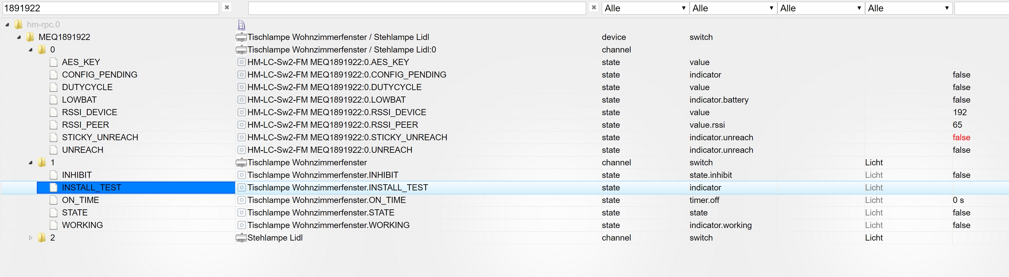
Task: Clear the name filter field
Action: coord(594,7)
